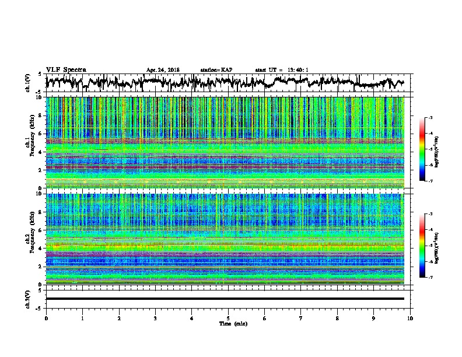
Task: Click the "-3" label on ch.1 color bar
Action: click(430, 118)
